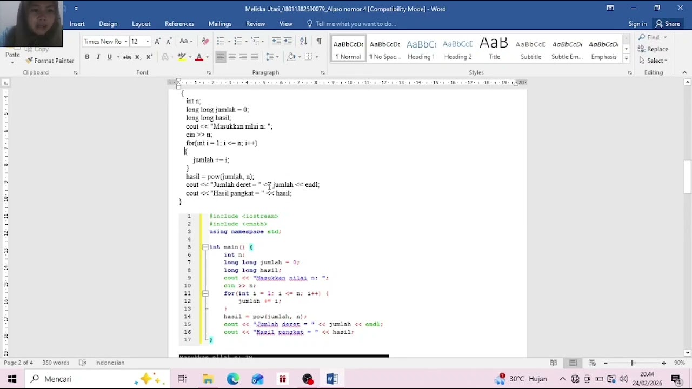Apply the Heading 1 style
692x389 pixels.
tap(421, 49)
